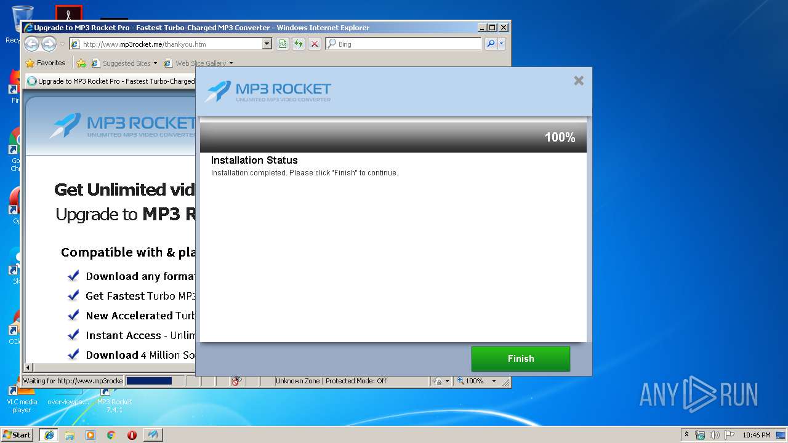Click Installation Status heading text

pos(254,160)
